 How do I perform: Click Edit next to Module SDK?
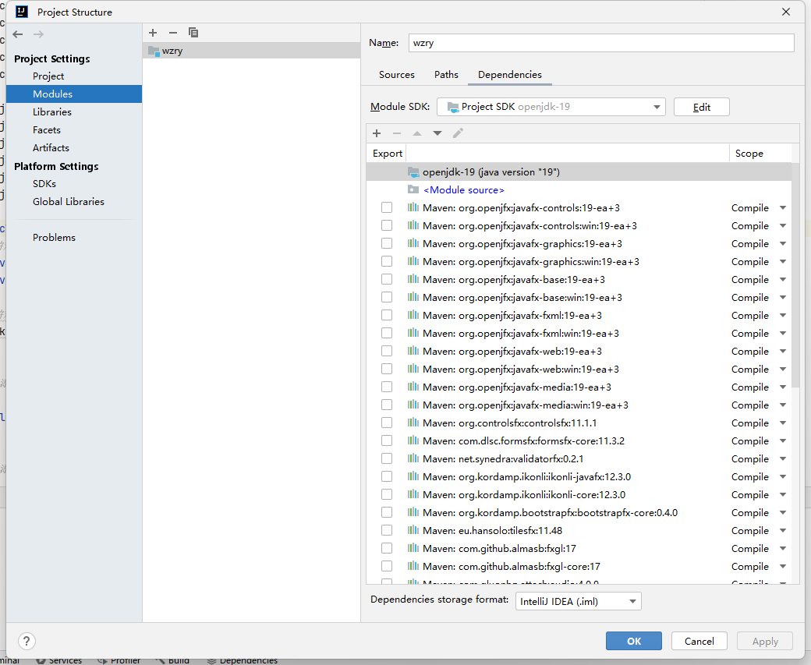(701, 107)
